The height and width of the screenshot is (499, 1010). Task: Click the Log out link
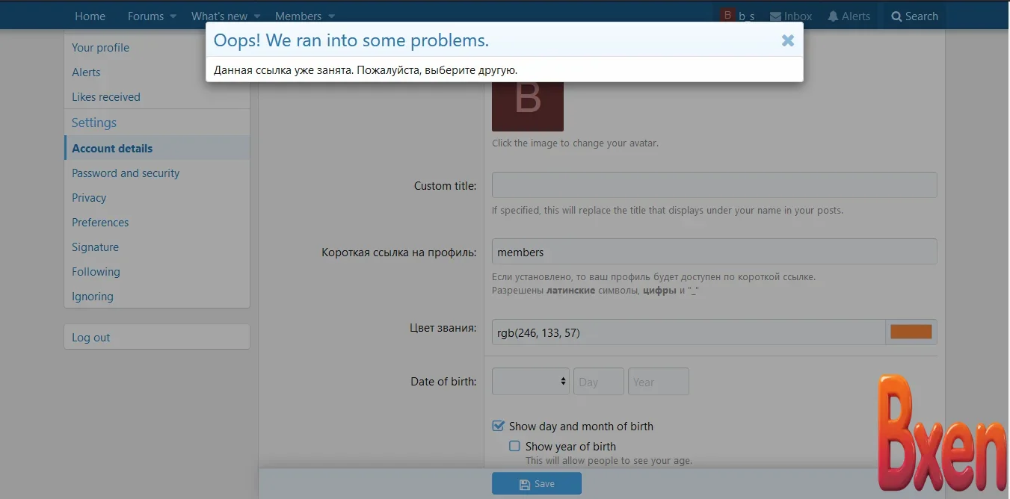(x=91, y=338)
